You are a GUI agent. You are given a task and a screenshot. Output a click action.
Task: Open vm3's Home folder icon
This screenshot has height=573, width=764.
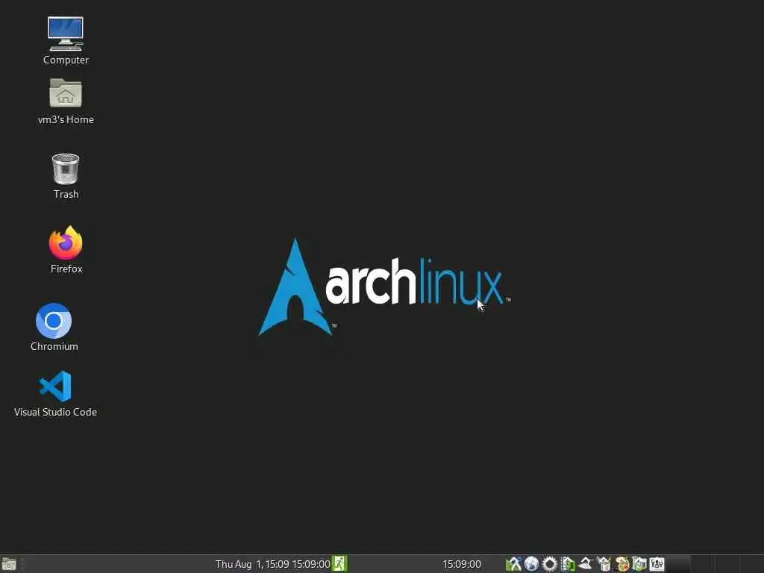coord(66,93)
